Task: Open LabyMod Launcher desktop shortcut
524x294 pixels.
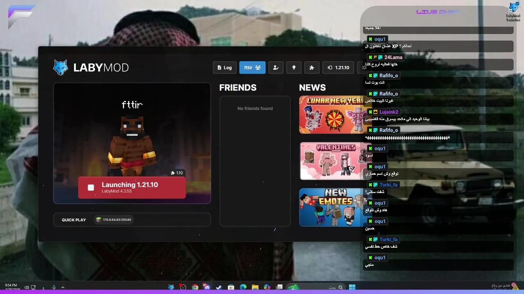Action: [x=513, y=11]
